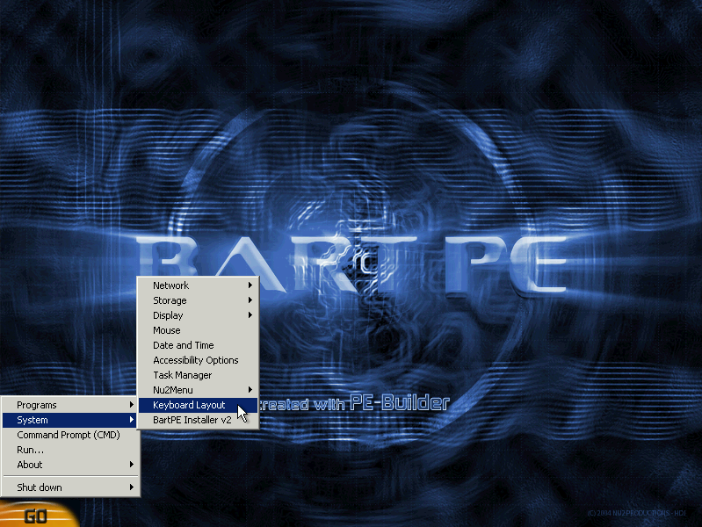Expand arrow next to Nu2Menu
The width and height of the screenshot is (702, 527).
pyautogui.click(x=250, y=390)
